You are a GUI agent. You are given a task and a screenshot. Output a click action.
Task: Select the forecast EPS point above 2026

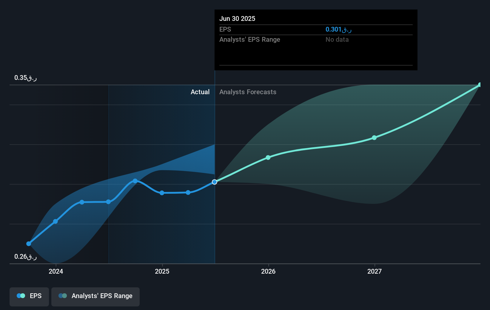pyautogui.click(x=268, y=157)
